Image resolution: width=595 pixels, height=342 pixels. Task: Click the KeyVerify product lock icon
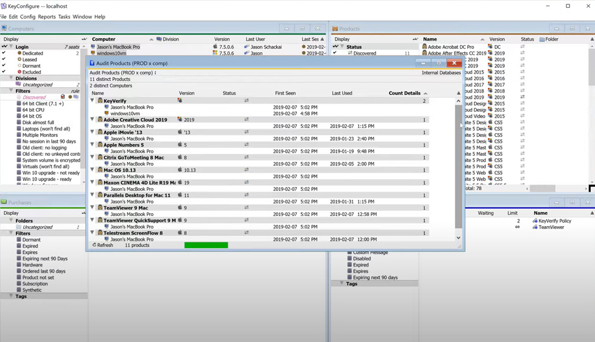coord(100,101)
